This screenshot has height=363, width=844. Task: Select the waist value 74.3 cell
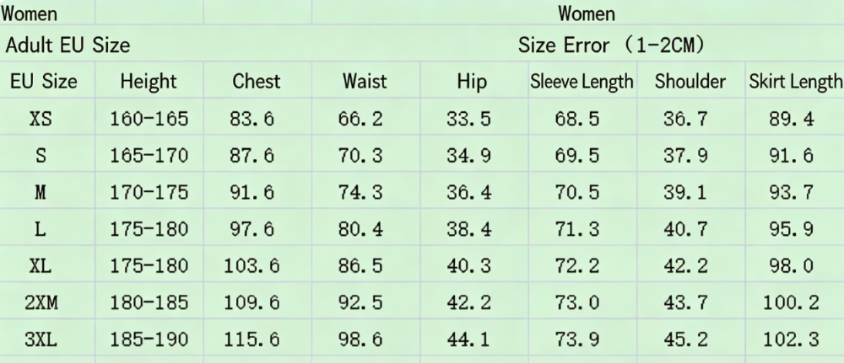pyautogui.click(x=360, y=192)
